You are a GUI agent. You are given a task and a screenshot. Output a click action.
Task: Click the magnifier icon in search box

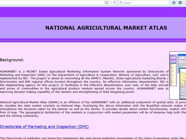coord(121,2)
